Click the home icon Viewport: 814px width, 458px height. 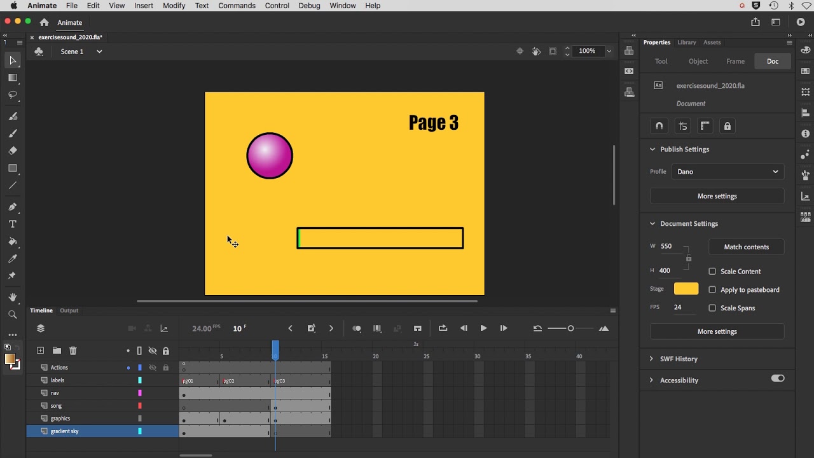[x=44, y=22]
